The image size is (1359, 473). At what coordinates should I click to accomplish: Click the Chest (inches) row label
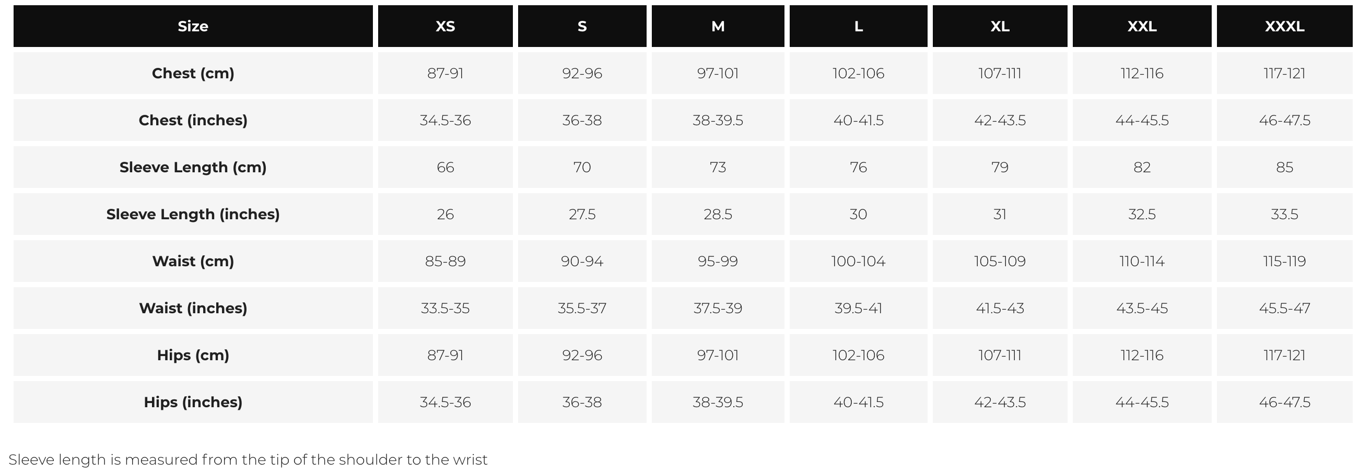[193, 120]
